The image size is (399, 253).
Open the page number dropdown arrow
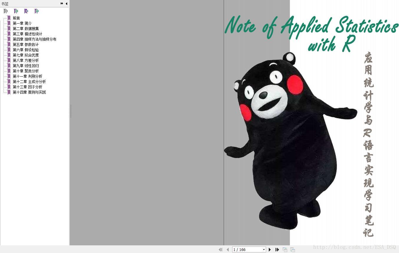264,249
